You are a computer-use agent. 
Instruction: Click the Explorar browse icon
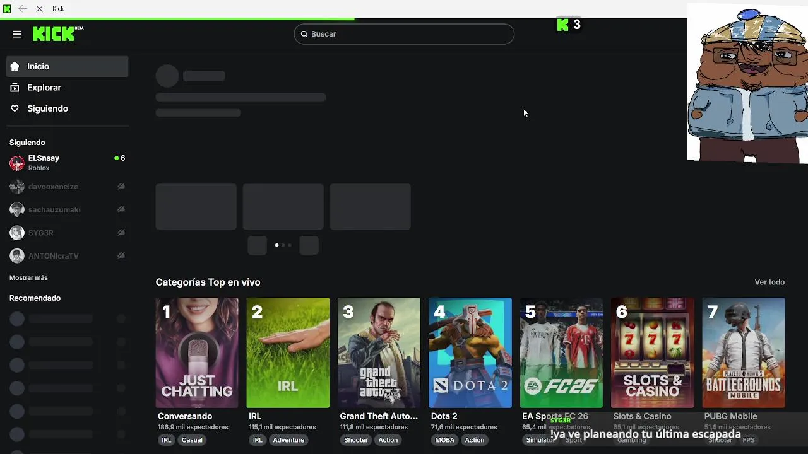[15, 88]
